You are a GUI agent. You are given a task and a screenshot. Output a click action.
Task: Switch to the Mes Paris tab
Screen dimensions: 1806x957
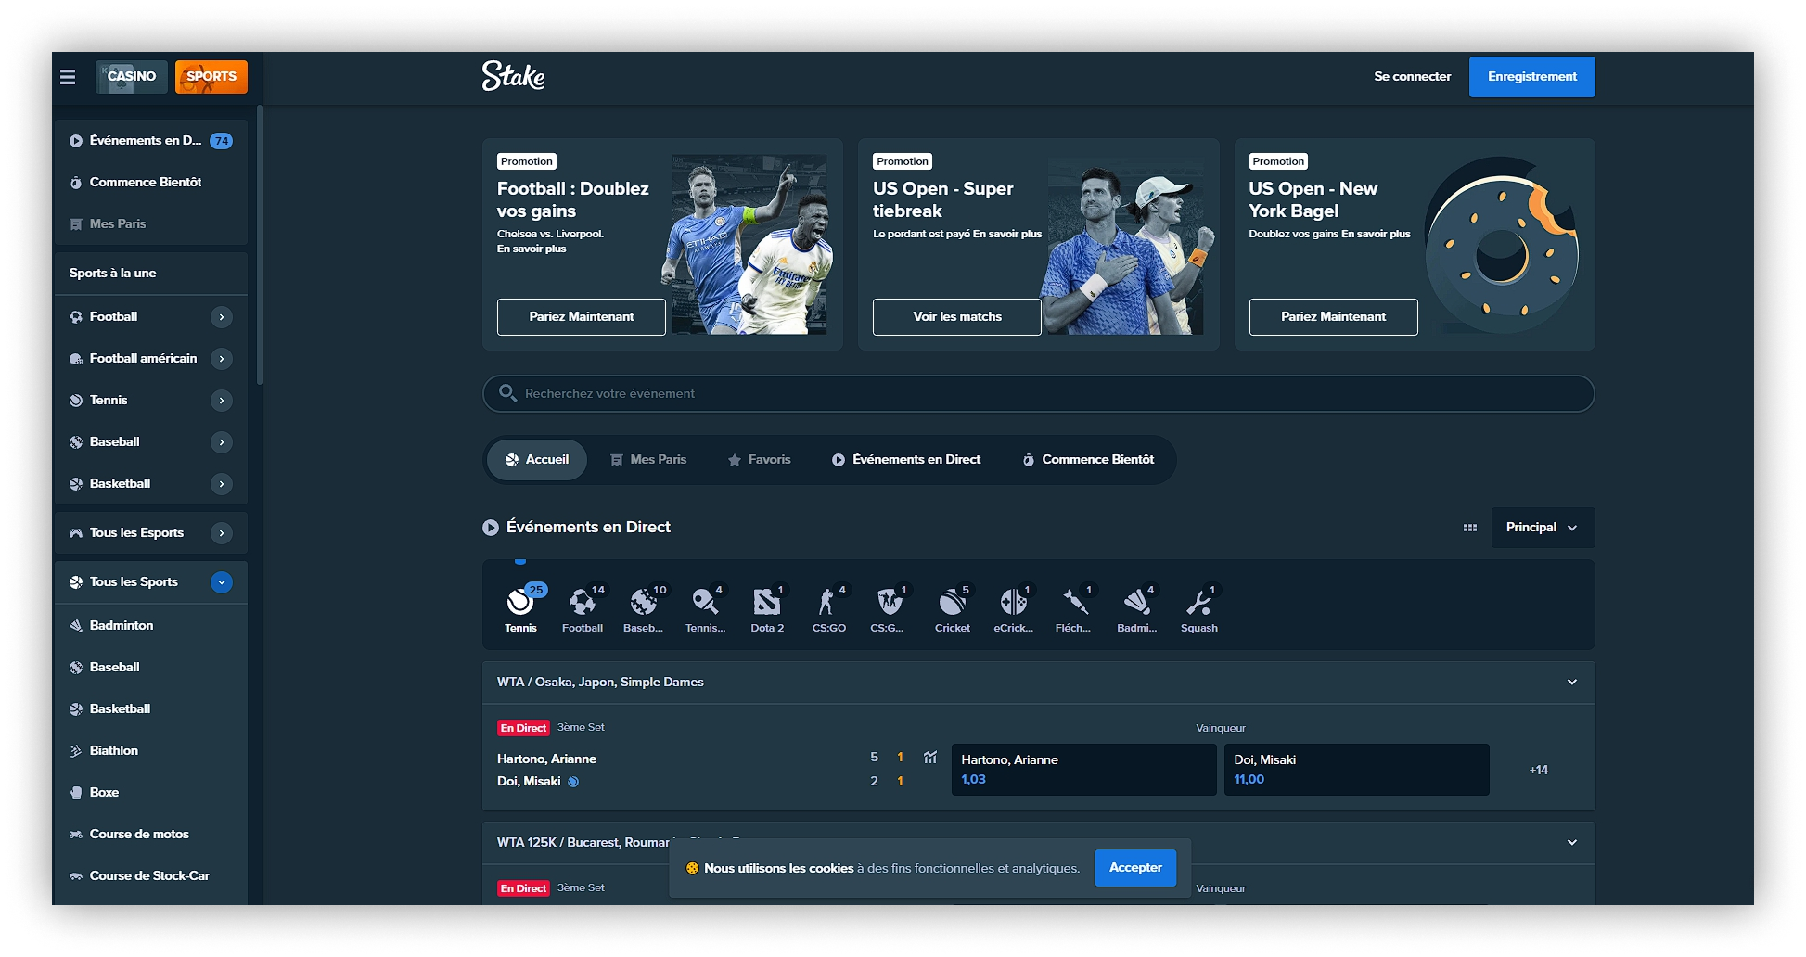pyautogui.click(x=648, y=459)
